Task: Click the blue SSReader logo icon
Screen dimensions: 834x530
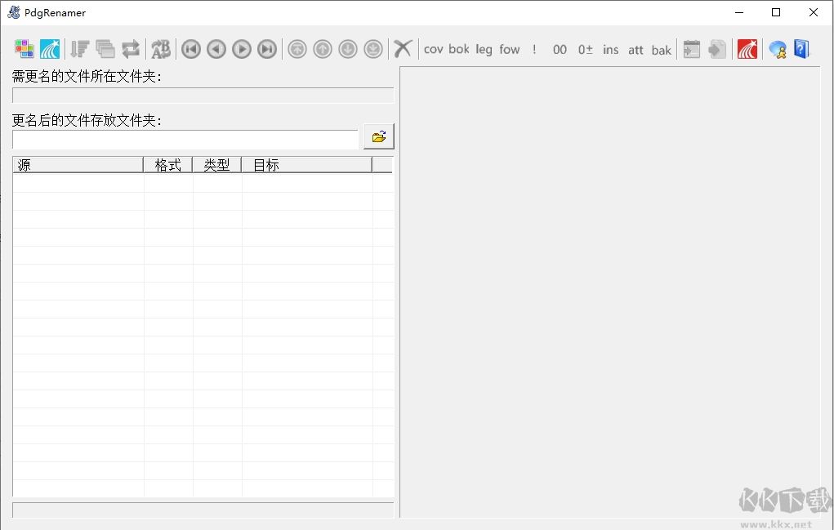Action: [x=49, y=49]
